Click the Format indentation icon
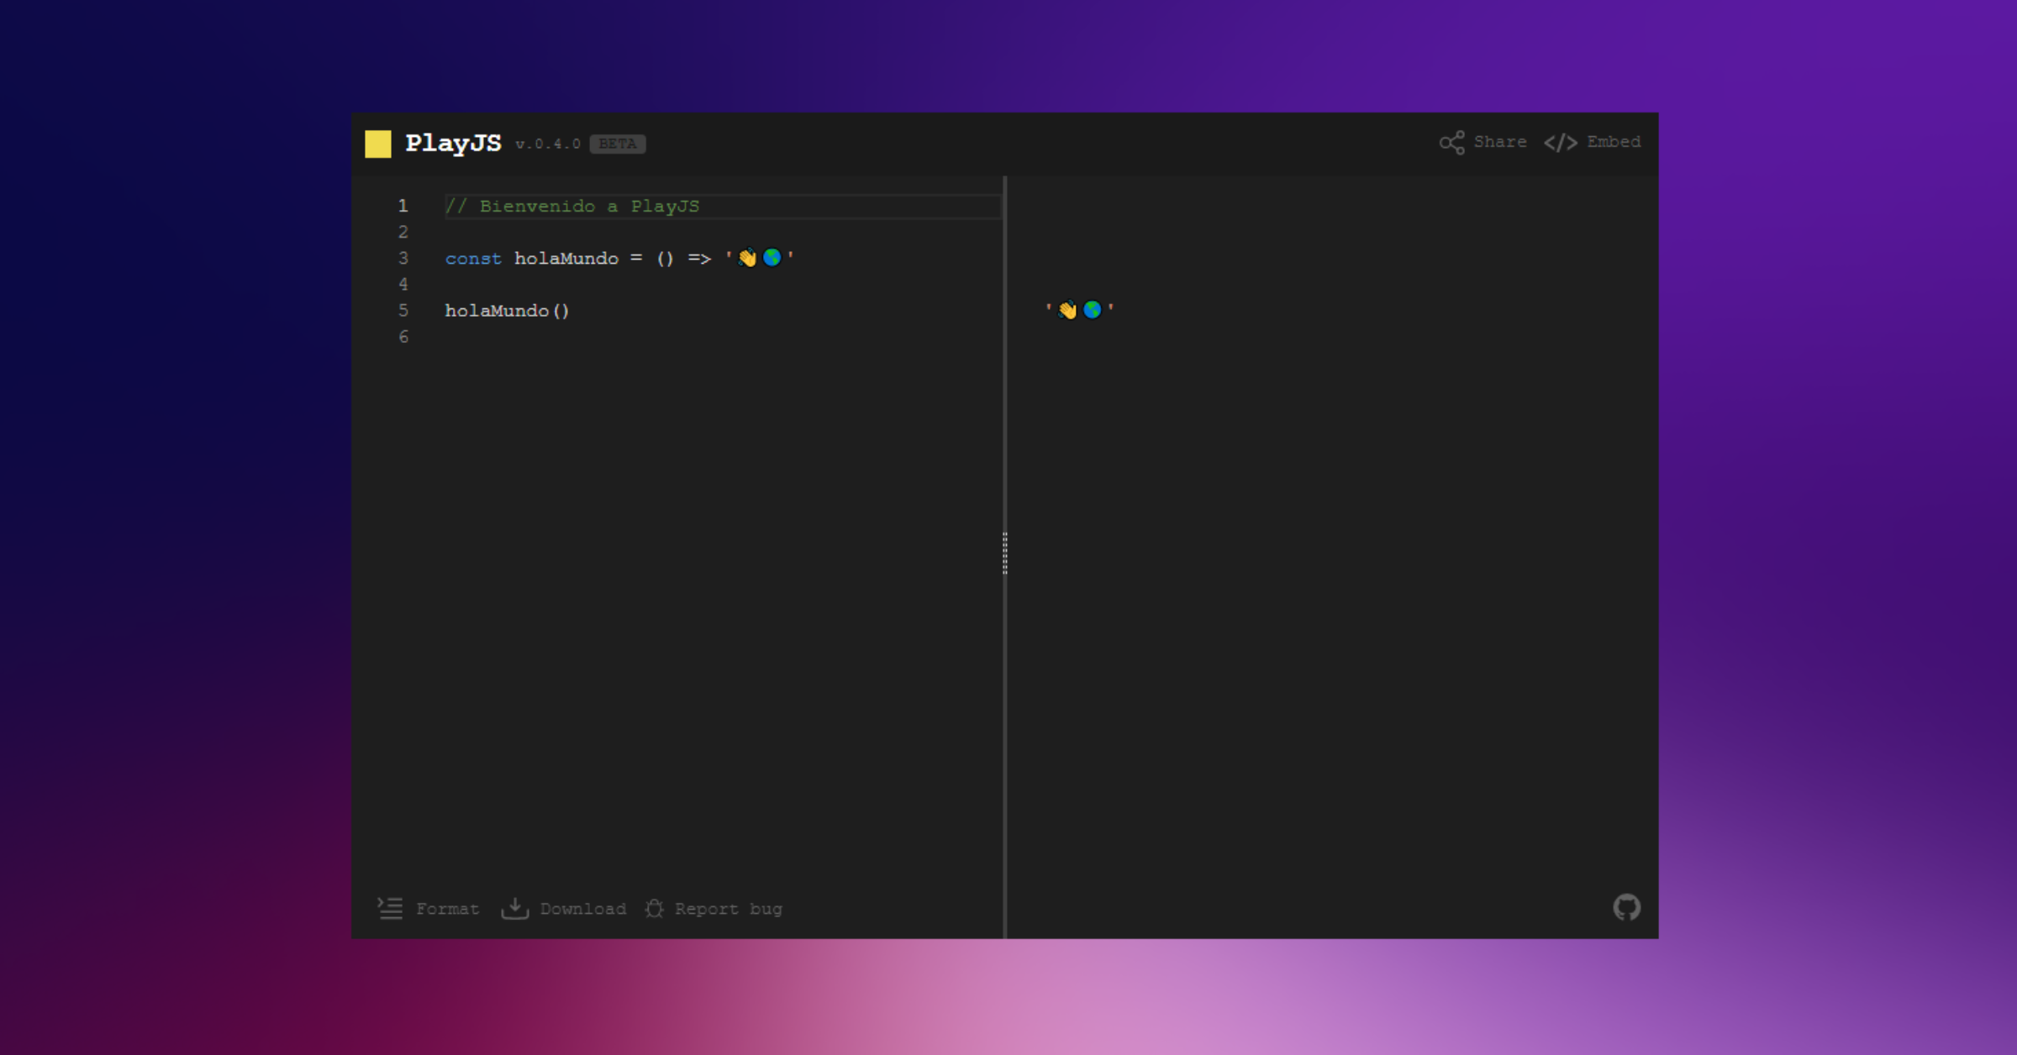 click(390, 908)
